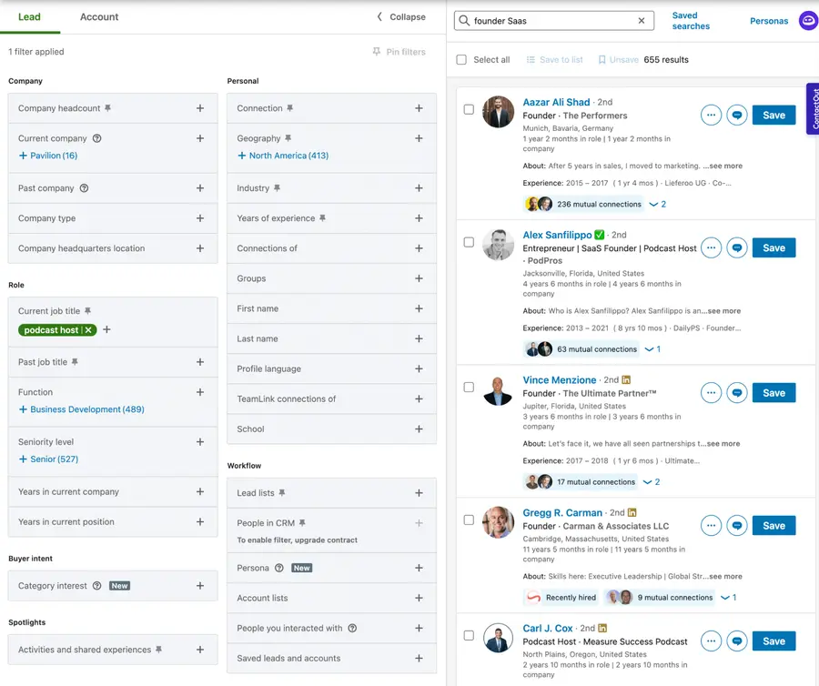Viewport: 819px width, 686px height.
Task: Click the message bubble icon for Alex Sanfilippo
Action: (737, 247)
